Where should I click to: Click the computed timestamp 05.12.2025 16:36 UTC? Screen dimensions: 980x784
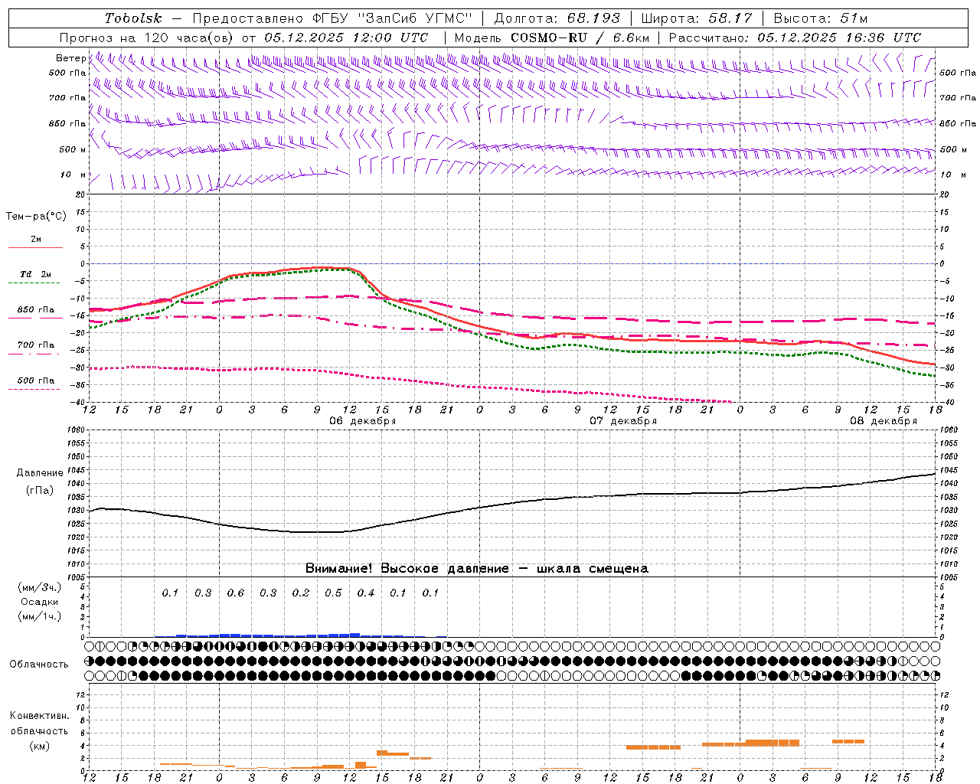coord(839,38)
